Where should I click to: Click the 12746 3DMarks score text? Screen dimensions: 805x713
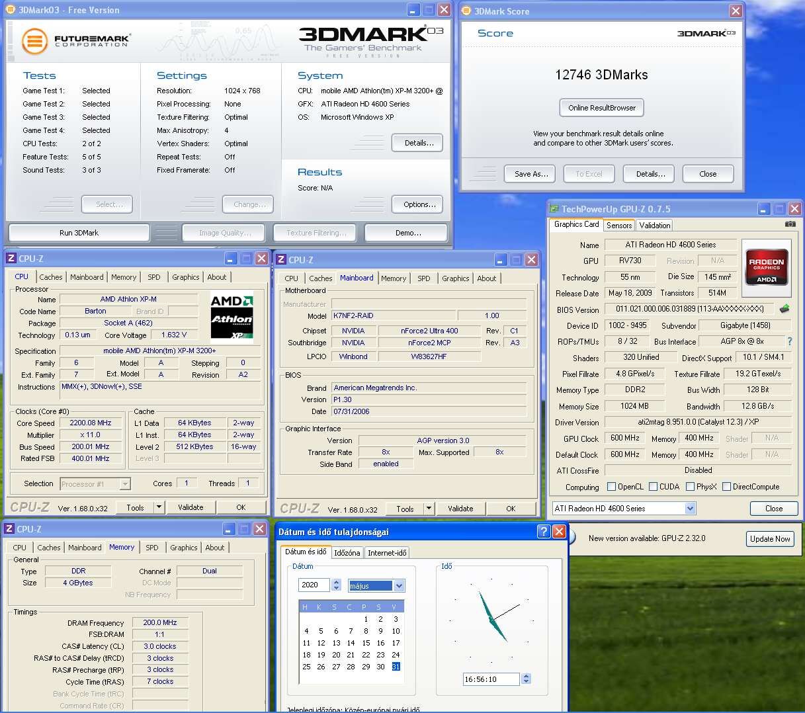coord(601,75)
